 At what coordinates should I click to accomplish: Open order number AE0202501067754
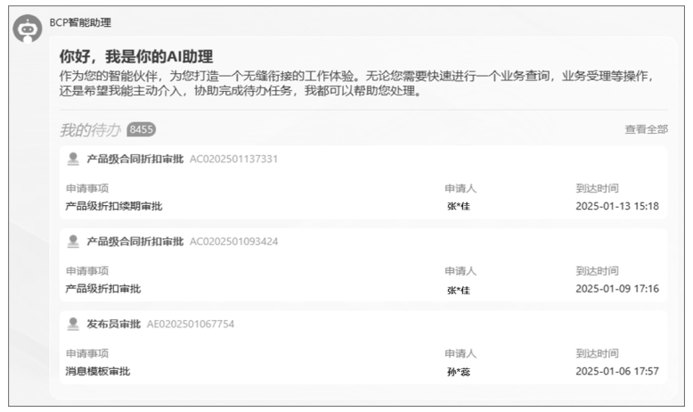pos(191,324)
